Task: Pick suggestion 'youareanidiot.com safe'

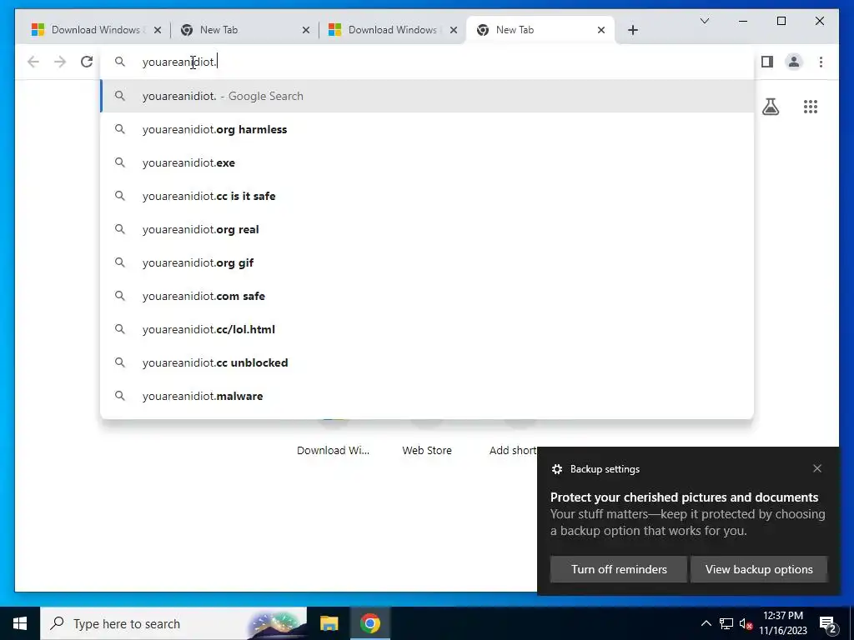Action: point(428,296)
